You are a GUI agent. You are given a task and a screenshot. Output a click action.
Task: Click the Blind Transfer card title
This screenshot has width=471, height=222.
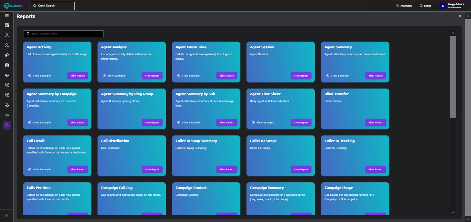point(337,94)
